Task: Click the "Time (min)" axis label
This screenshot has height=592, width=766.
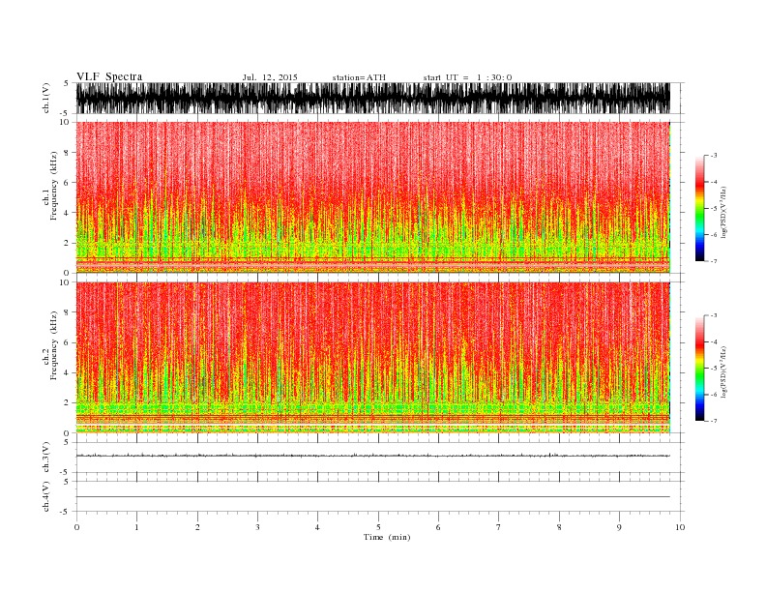Action: [387, 537]
